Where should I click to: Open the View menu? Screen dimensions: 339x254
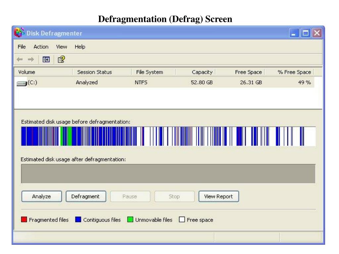coord(62,47)
